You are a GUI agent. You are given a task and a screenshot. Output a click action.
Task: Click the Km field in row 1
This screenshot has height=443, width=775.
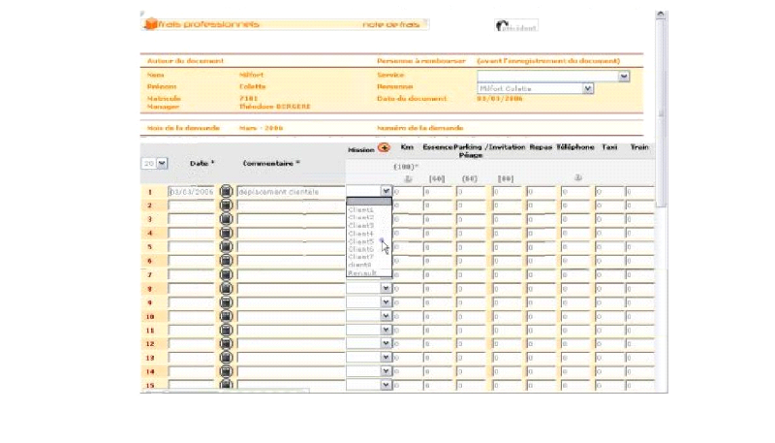coord(405,192)
